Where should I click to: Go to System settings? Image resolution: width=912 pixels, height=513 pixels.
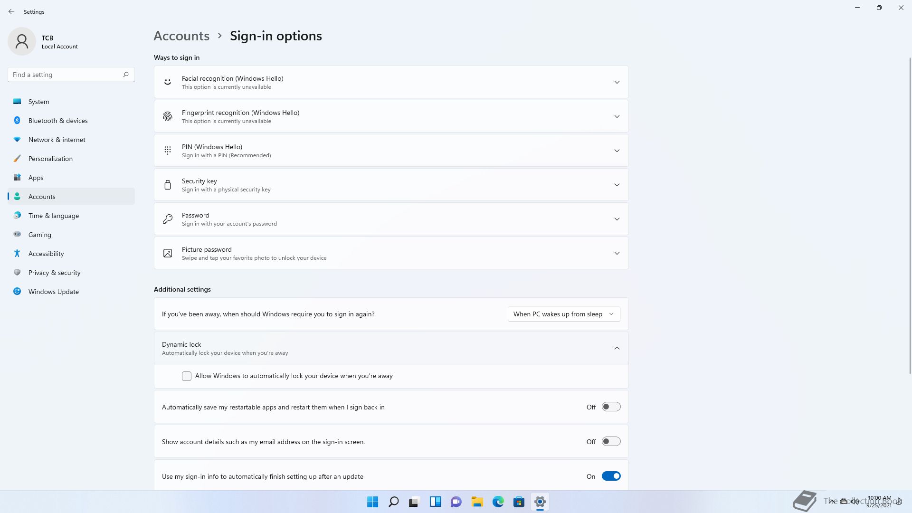(x=71, y=102)
